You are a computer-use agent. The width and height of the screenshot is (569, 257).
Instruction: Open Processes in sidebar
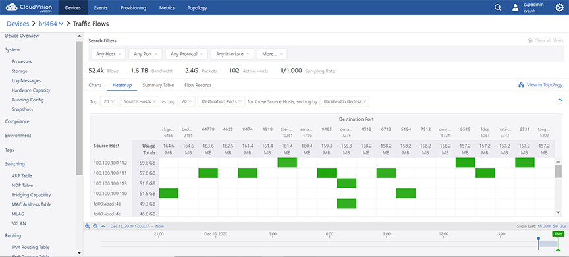(x=22, y=62)
